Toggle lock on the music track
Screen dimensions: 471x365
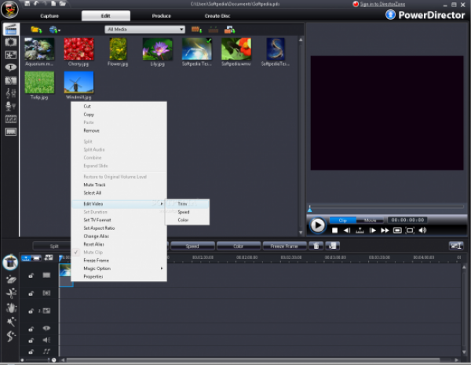(x=30, y=350)
